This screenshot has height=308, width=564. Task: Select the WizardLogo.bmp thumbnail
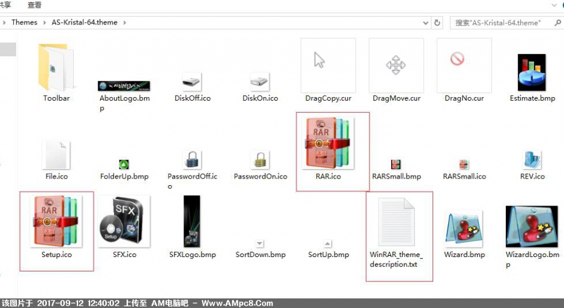coord(532,227)
